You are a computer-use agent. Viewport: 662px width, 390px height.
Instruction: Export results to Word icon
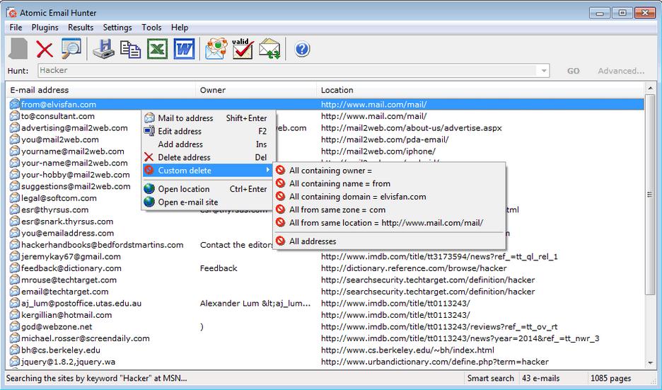pos(184,49)
